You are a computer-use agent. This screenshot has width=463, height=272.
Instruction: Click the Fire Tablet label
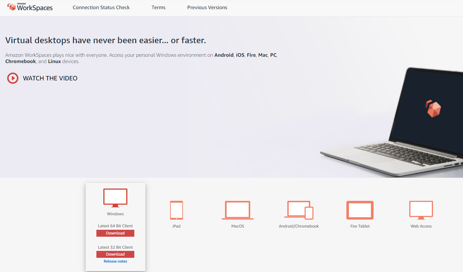coord(360,226)
